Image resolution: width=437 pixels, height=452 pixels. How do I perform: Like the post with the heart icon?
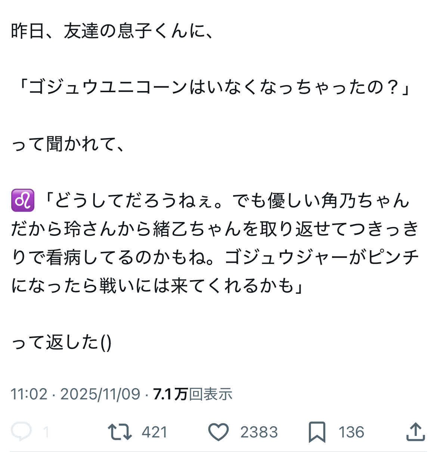point(218,432)
